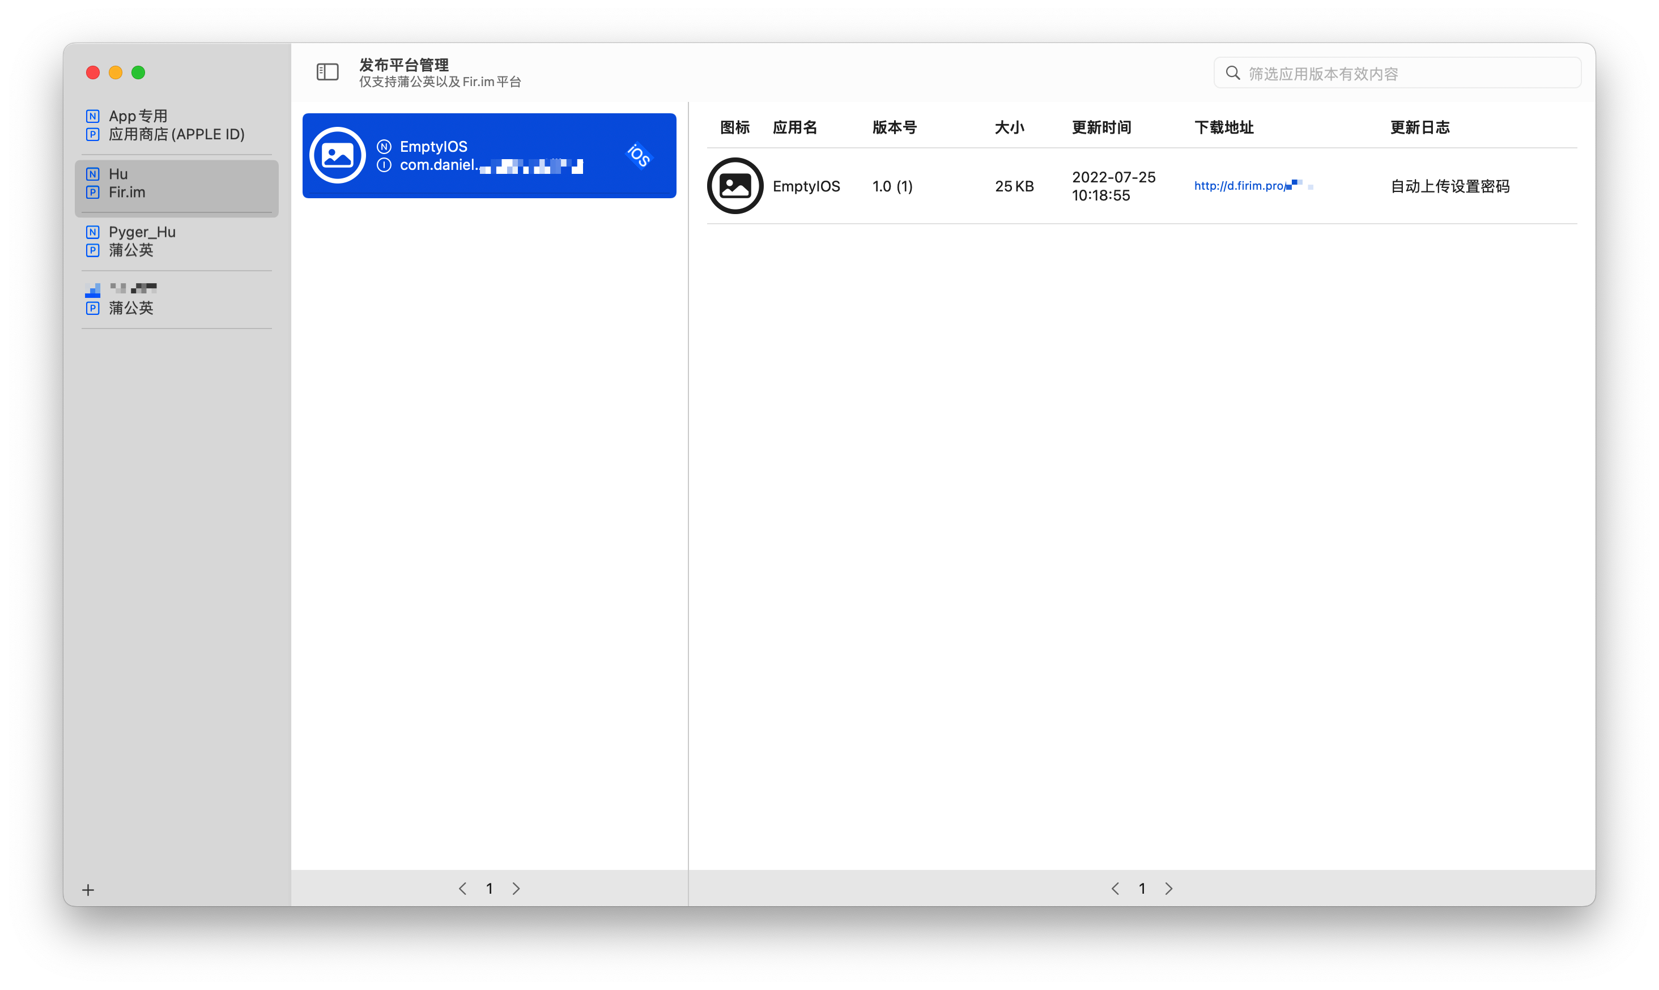
Task: Click the 版本号 column header
Action: click(894, 127)
